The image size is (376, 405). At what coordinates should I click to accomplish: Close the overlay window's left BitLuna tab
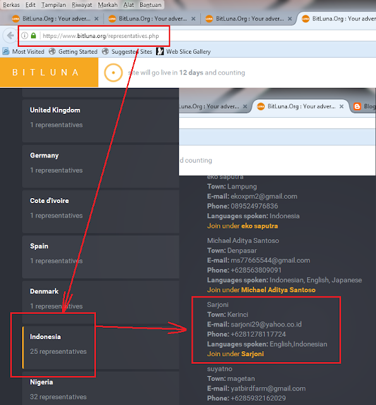click(245, 106)
